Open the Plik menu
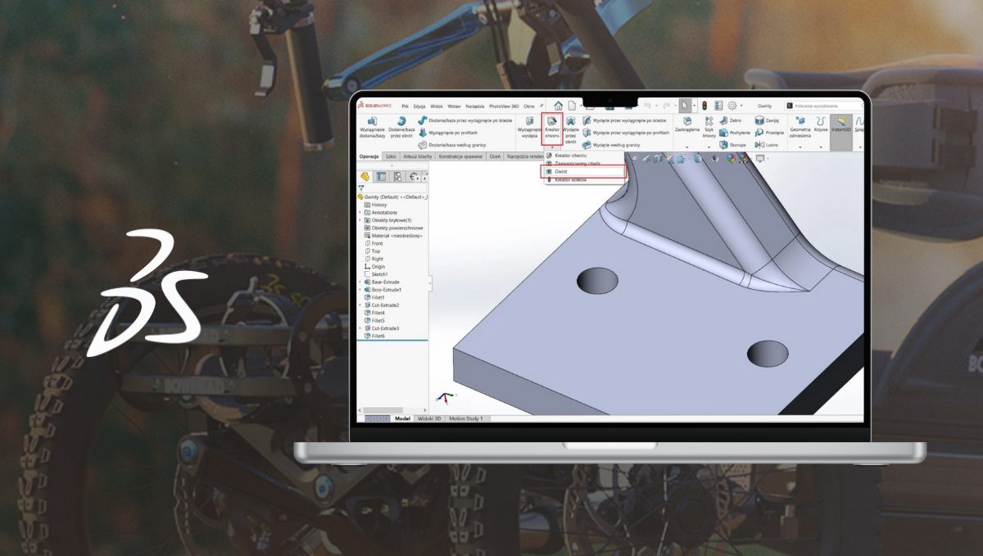The image size is (983, 556). pos(405,106)
